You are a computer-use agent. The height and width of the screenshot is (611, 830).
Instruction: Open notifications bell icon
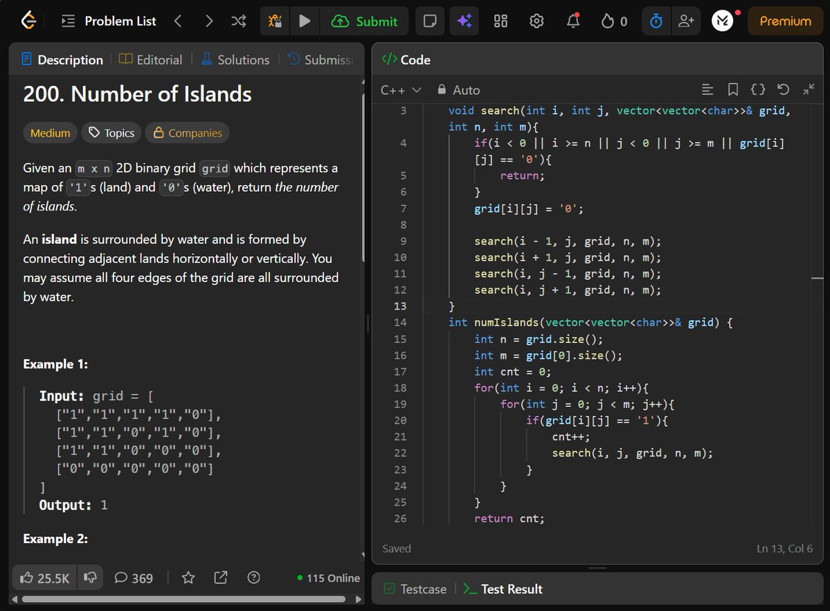coord(573,21)
